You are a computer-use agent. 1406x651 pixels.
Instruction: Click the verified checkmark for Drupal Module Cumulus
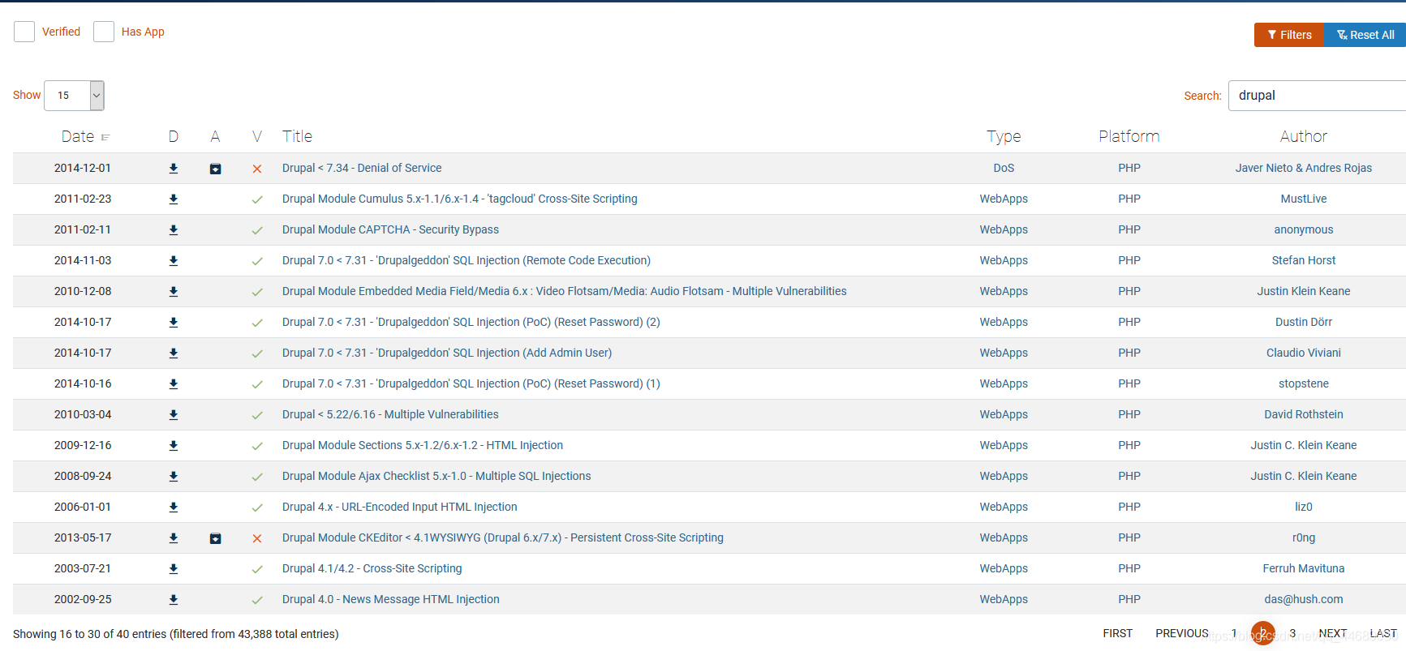pos(257,199)
